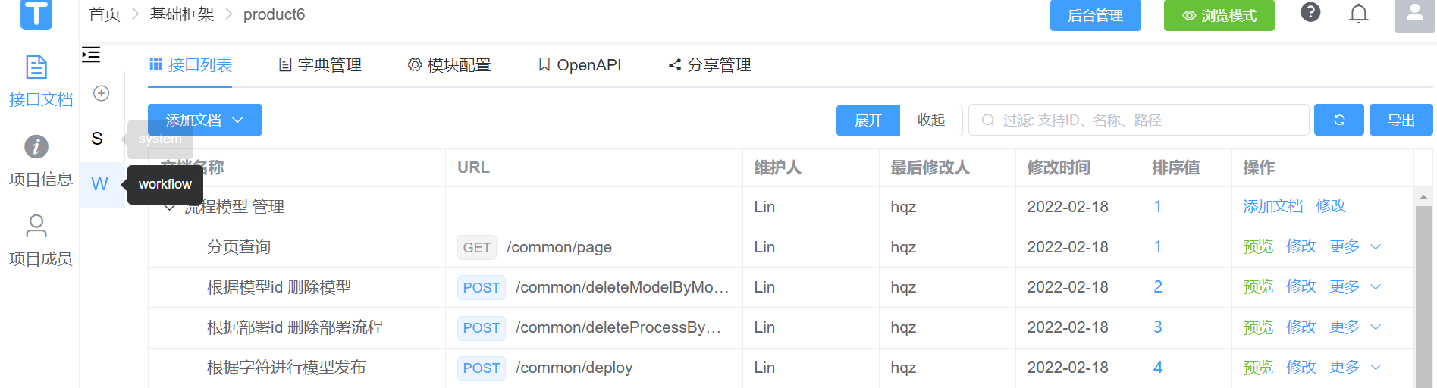Open the notifications bell

click(x=1358, y=14)
